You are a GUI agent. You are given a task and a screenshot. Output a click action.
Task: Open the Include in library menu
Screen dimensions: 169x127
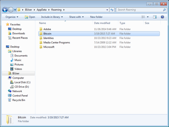click(52, 17)
